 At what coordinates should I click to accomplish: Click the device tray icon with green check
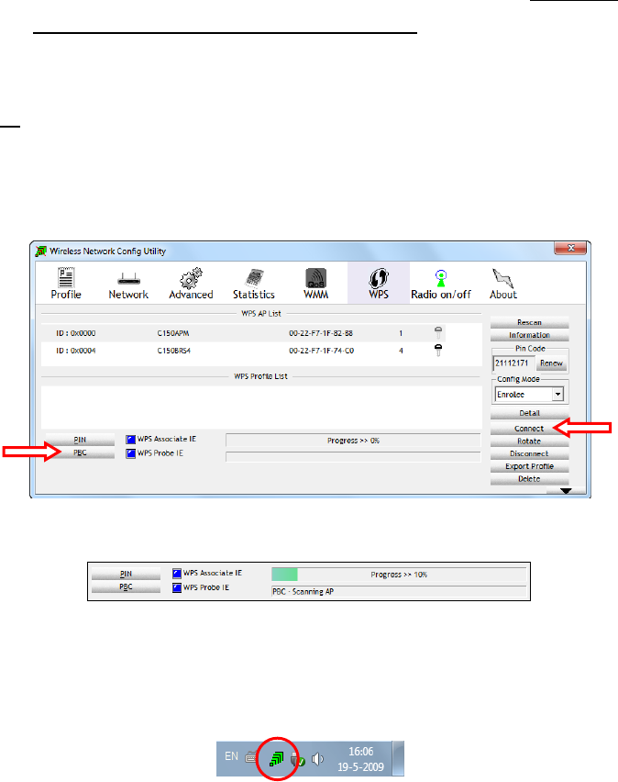[298, 760]
